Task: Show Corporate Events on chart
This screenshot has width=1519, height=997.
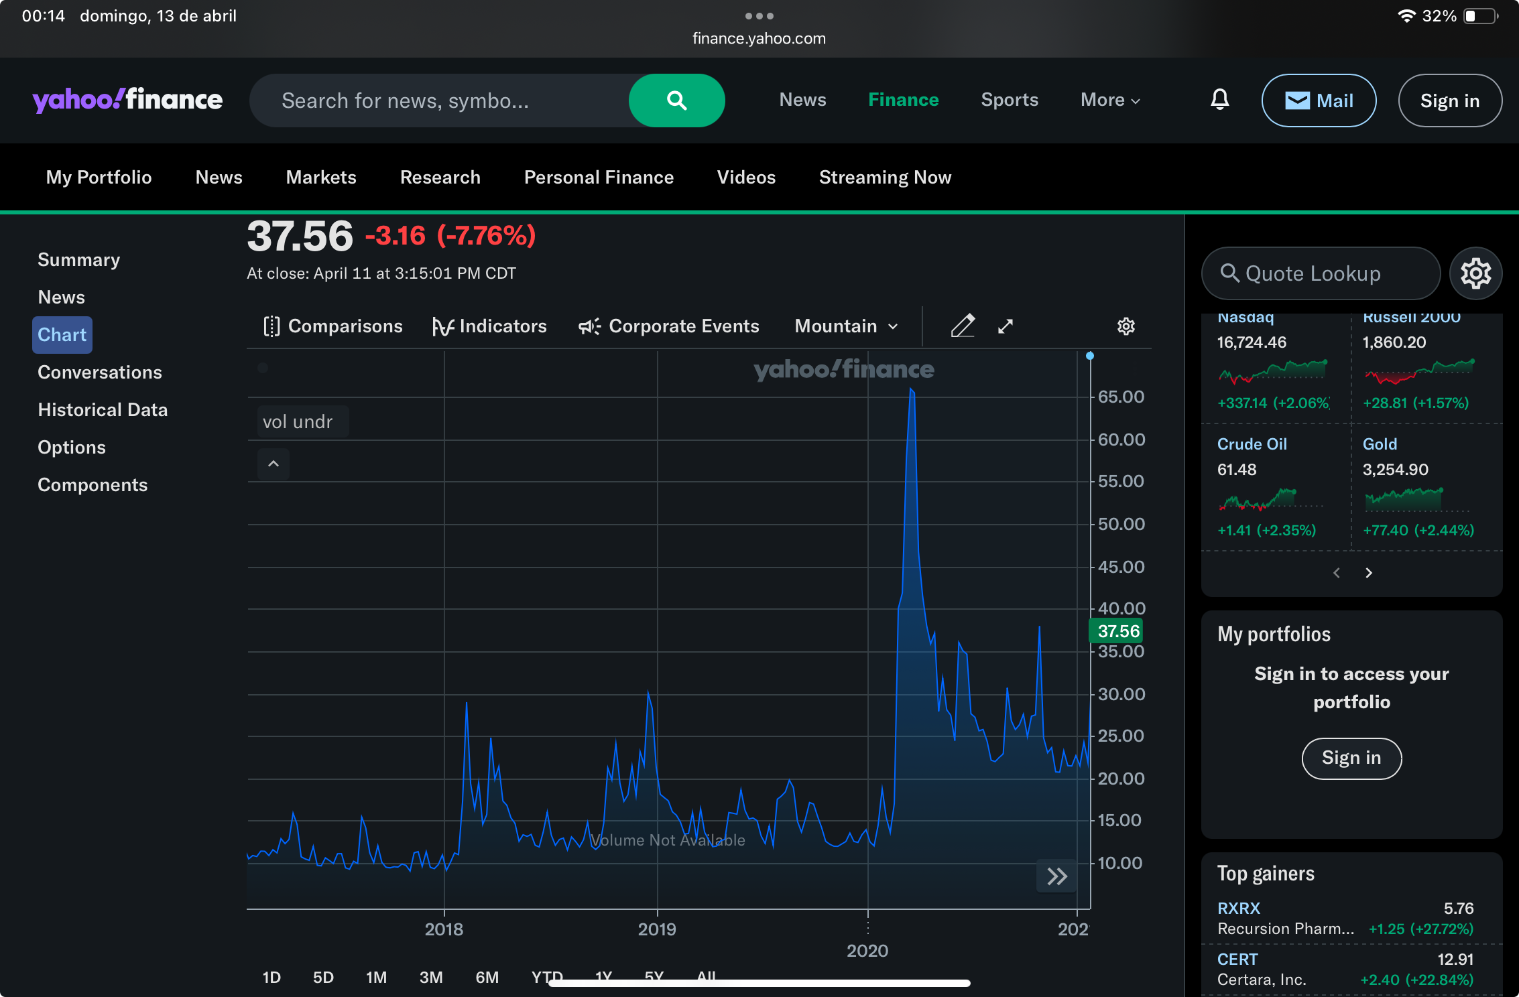Action: coord(668,326)
